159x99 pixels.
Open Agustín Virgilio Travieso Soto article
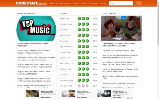(x=33, y=52)
